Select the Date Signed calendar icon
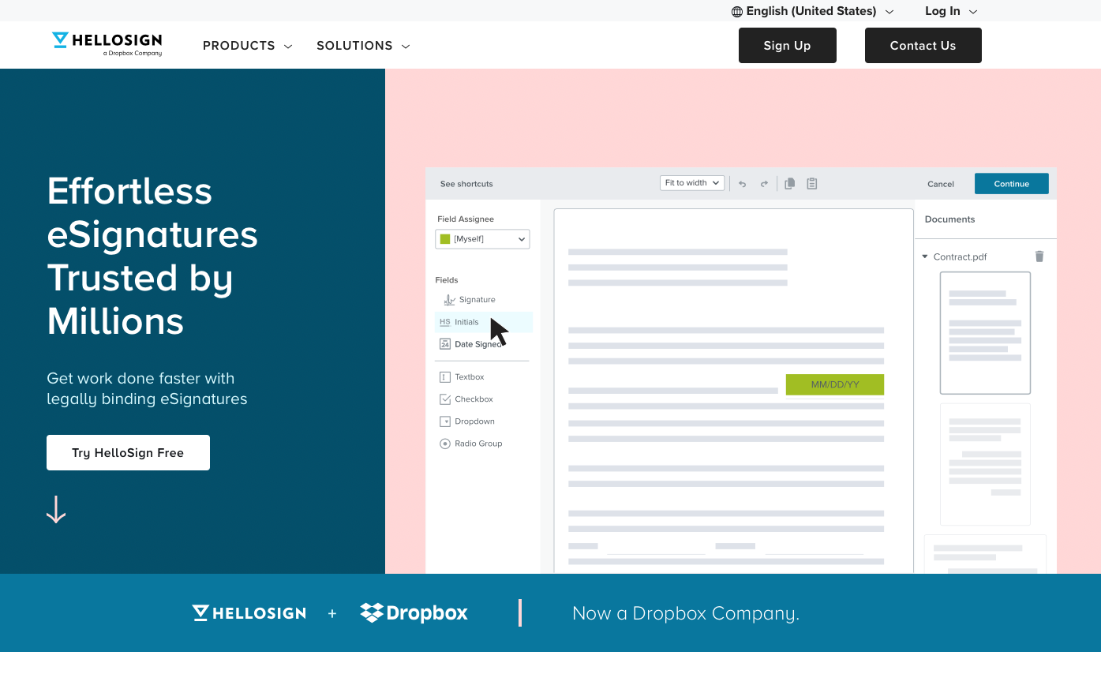 (445, 344)
